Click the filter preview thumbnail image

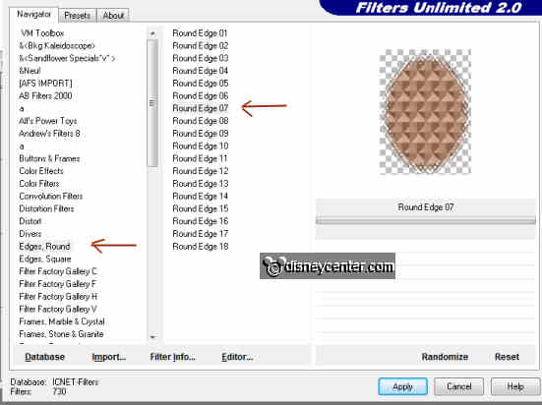(x=425, y=112)
